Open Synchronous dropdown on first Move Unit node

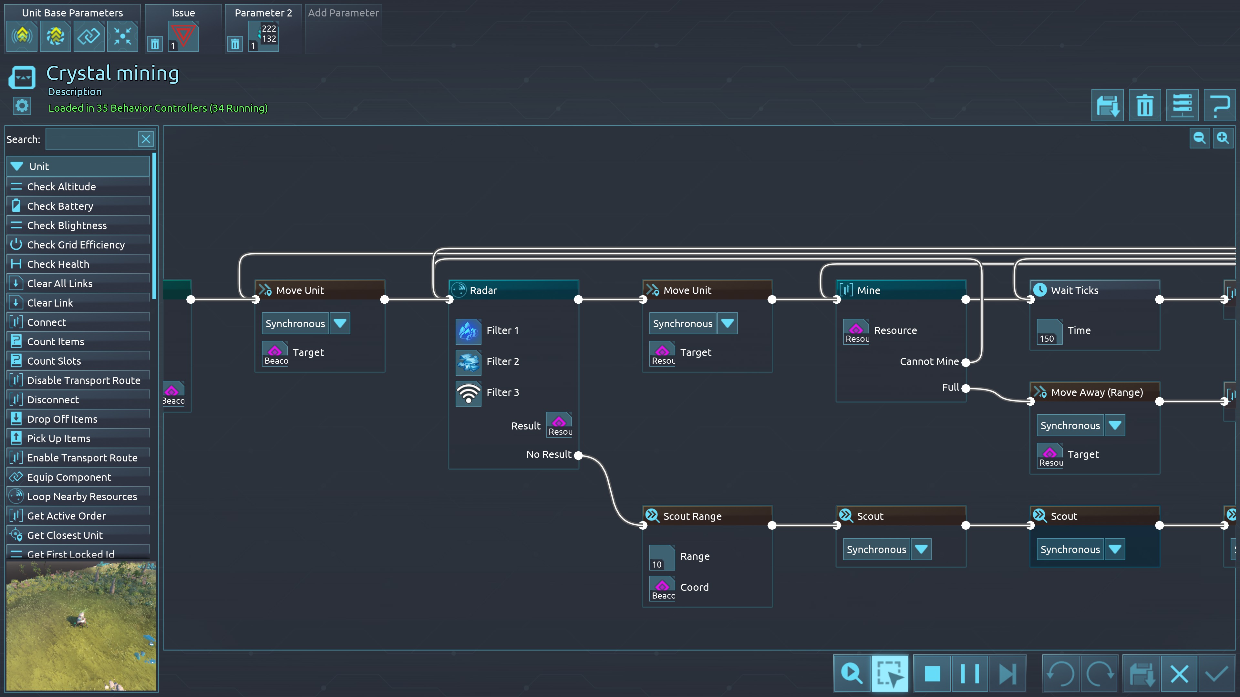[x=340, y=323]
